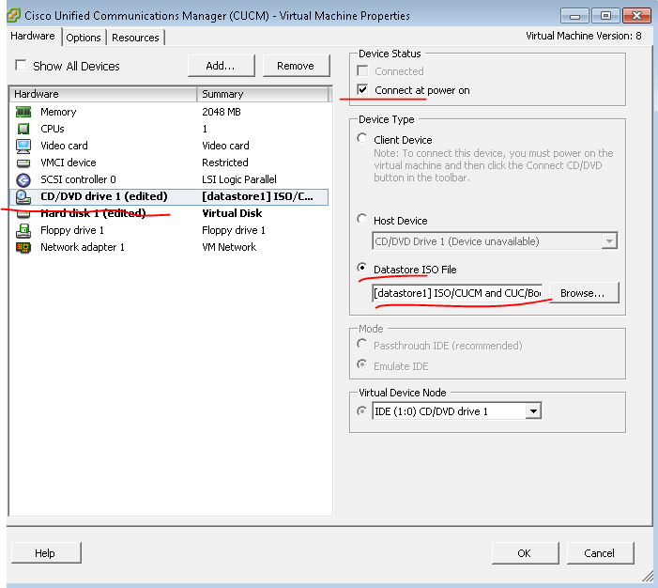
Task: Select the Floppy drive 1 hardware label
Action: (x=72, y=230)
